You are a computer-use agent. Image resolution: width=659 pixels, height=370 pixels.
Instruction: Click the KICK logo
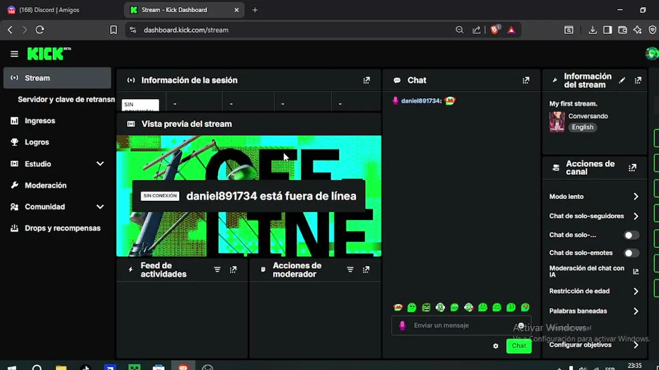coord(49,53)
